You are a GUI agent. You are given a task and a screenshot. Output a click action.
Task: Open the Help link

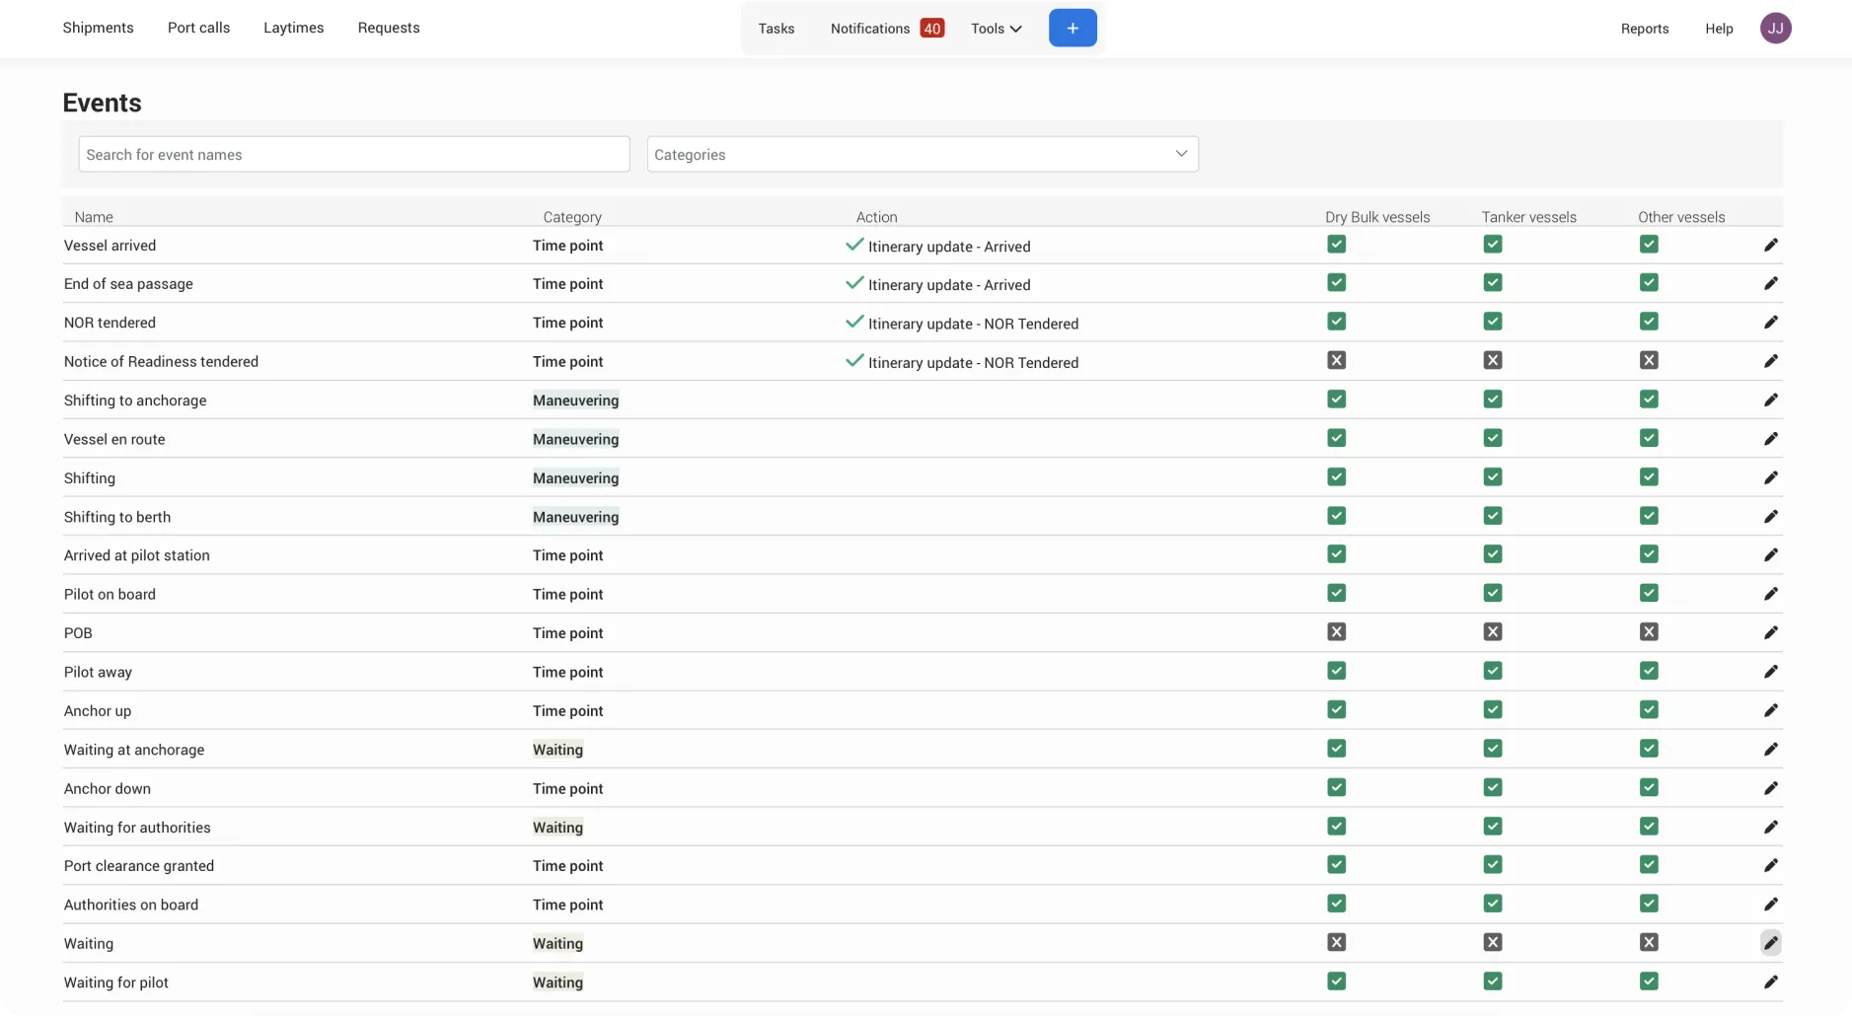1719,29
